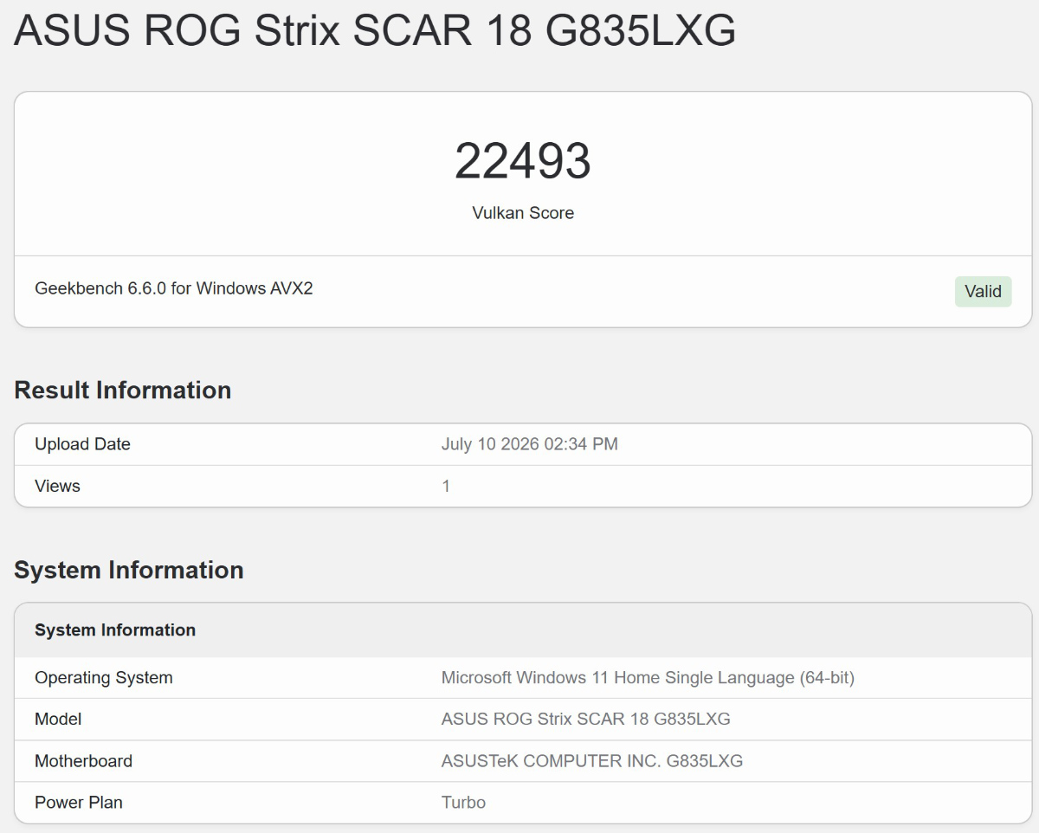This screenshot has width=1039, height=833.
Task: Click the ASUS ROG Strix SCAR 18 G835LXG page title
Action: point(375,29)
